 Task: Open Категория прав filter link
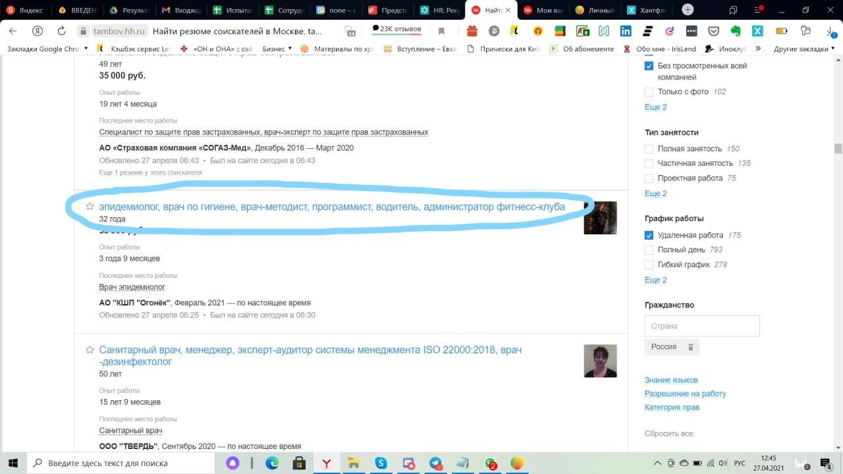(x=672, y=408)
